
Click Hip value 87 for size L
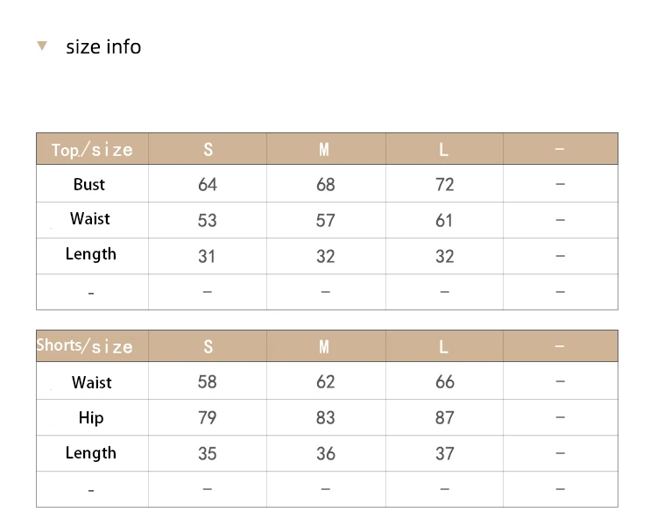point(444,418)
